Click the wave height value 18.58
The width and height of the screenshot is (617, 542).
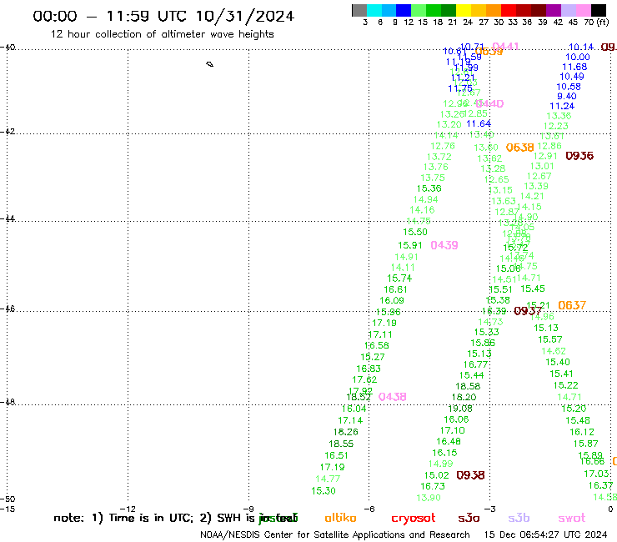tap(468, 386)
